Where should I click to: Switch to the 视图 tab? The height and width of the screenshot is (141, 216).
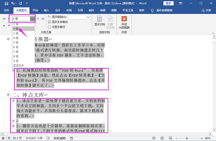click(x=114, y=10)
